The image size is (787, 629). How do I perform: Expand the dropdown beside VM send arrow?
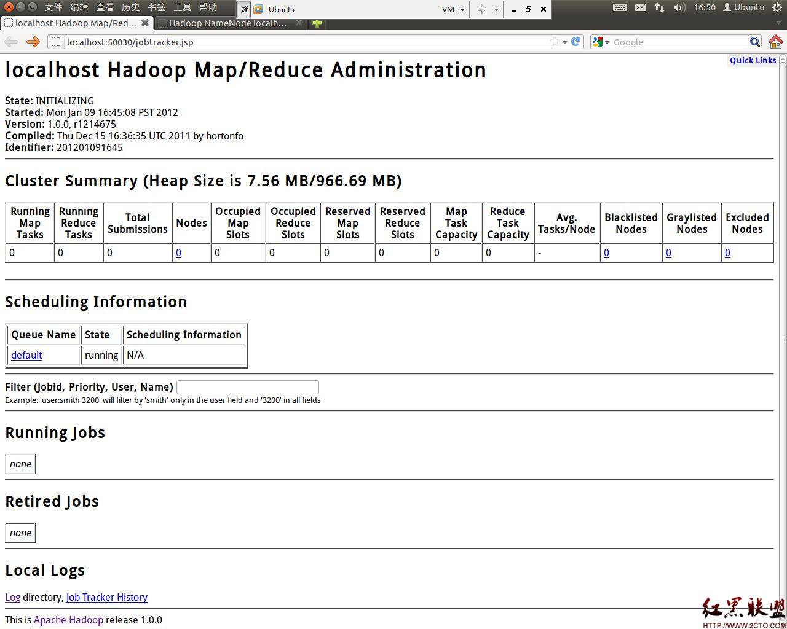[496, 9]
